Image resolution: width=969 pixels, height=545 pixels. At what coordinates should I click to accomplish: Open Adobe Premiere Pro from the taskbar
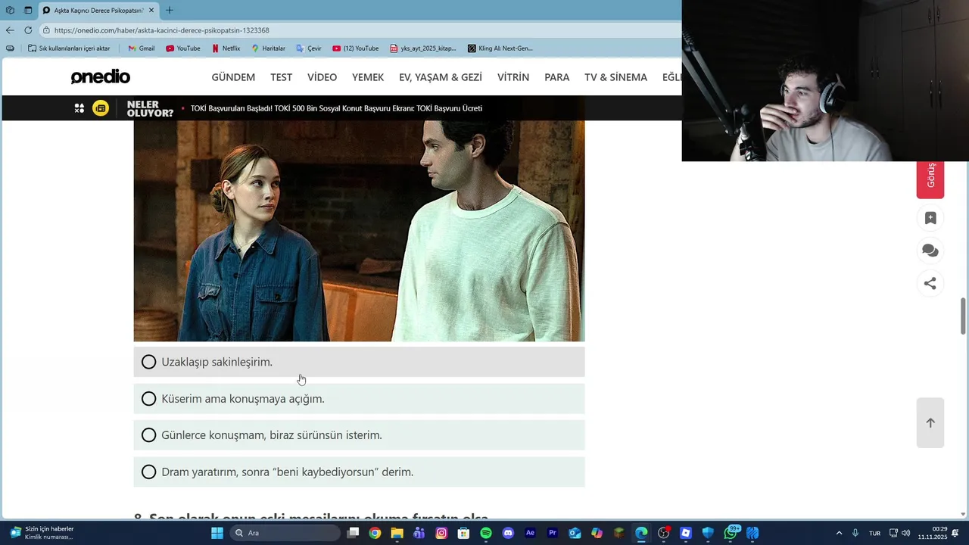coord(553,533)
